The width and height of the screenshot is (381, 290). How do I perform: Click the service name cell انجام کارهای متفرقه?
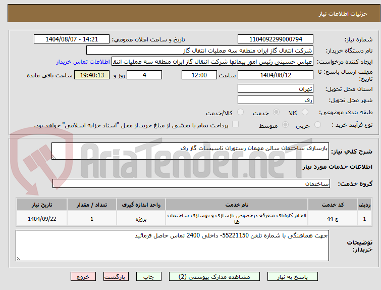click(x=237, y=219)
